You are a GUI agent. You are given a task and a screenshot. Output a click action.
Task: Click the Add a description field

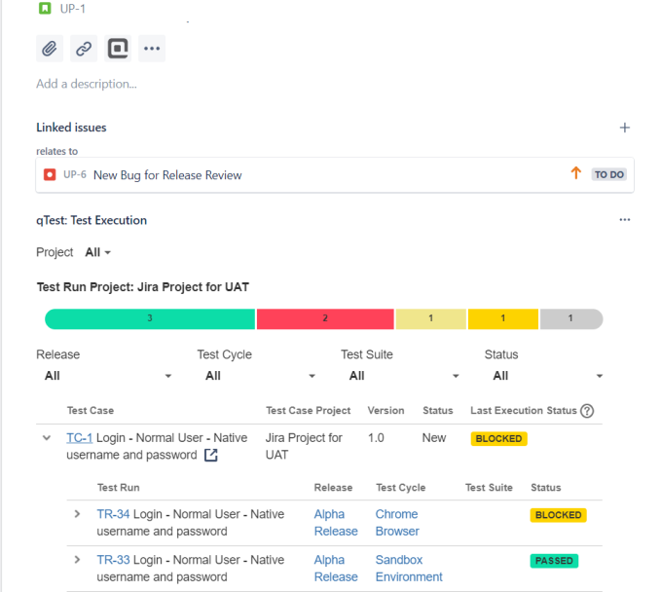click(x=87, y=84)
